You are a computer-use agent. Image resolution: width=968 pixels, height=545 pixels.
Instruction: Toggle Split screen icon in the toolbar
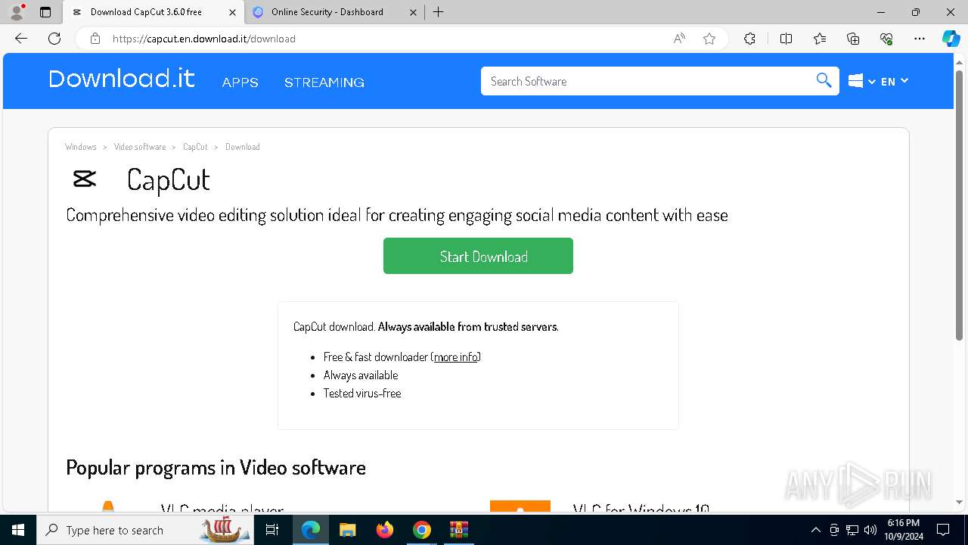[786, 39]
